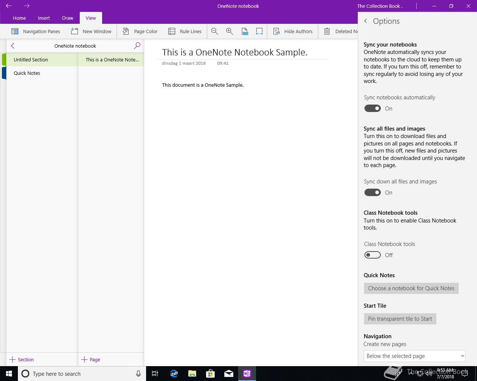
Task: Activate Cortana microphone in taskbar
Action: coord(138,374)
